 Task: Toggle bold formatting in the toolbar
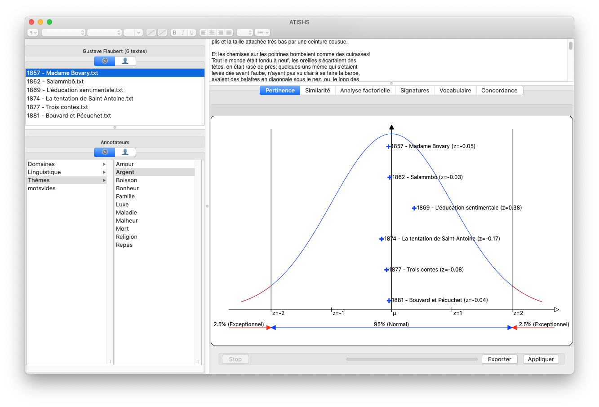point(174,33)
